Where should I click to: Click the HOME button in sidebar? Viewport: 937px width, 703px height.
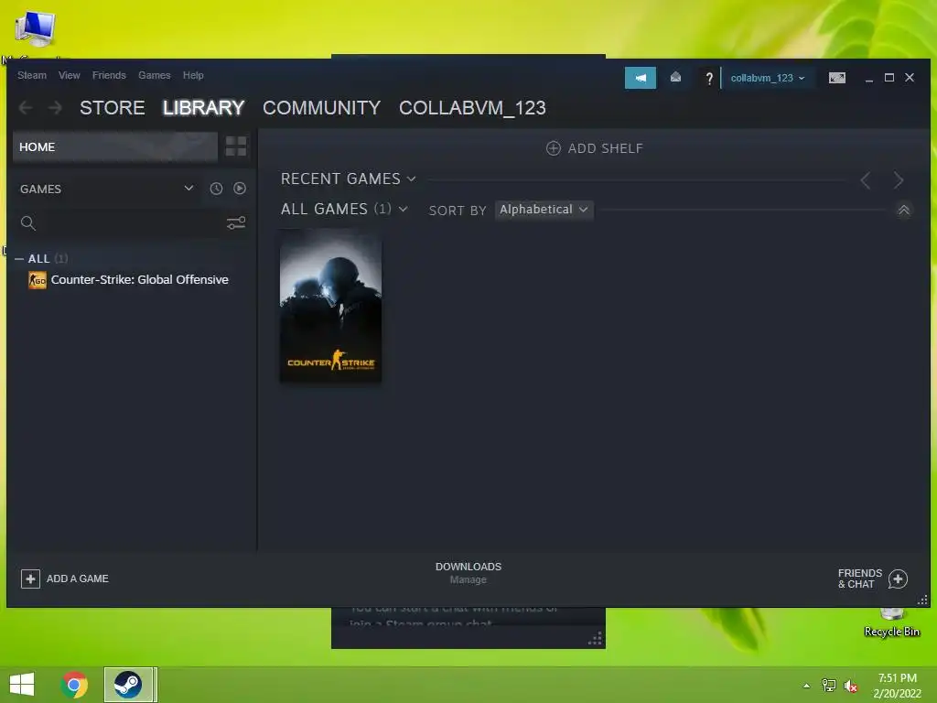[x=114, y=146]
